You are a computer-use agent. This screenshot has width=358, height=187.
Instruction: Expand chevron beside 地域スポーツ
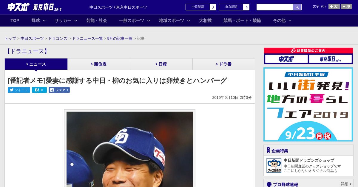pos(189,20)
